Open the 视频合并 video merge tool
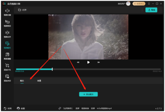 (7, 34)
